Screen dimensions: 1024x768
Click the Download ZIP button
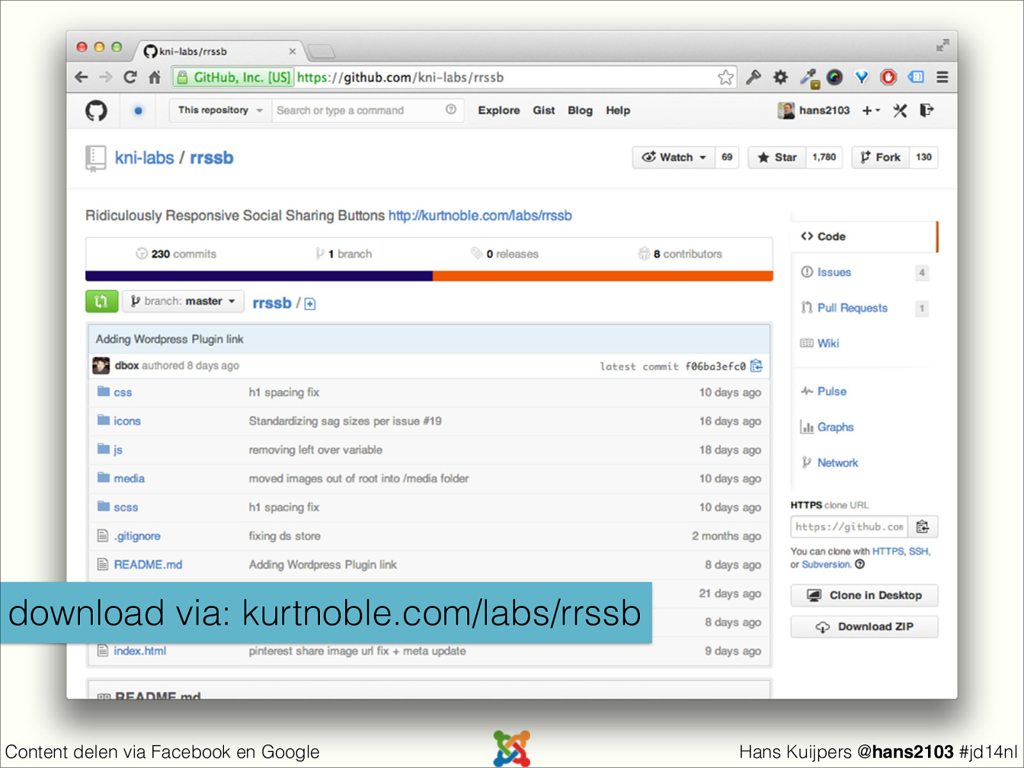[864, 627]
